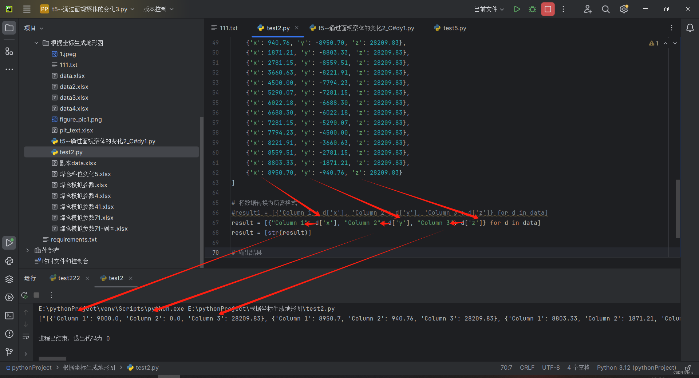Screen dimensions: 699x378
Task: Stop the running process with red square
Action: [548, 9]
